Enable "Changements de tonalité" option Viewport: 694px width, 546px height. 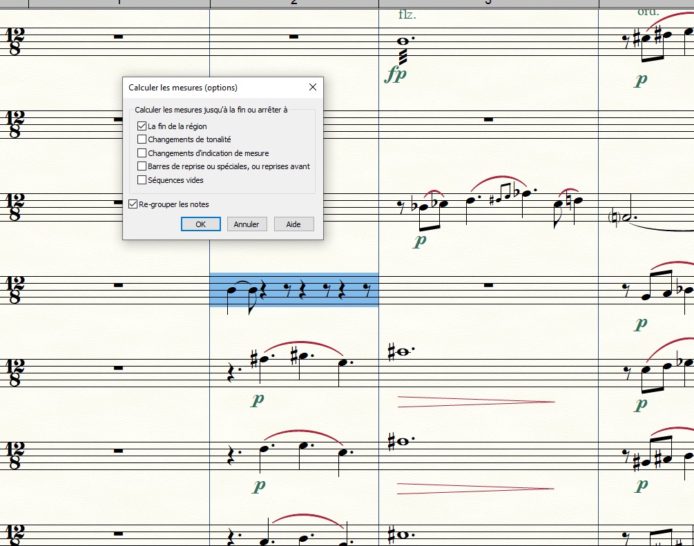(142, 139)
